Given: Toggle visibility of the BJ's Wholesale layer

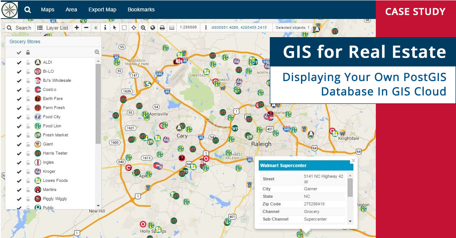Looking at the screenshot, I should [x=19, y=80].
